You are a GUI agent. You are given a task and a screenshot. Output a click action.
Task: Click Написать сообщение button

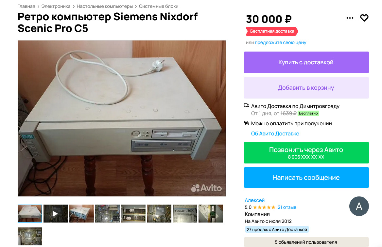[306, 178]
